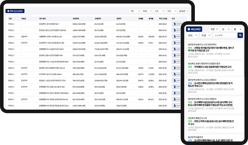
Task: Click the search magnifier button on mobile panel
Action: point(240,35)
